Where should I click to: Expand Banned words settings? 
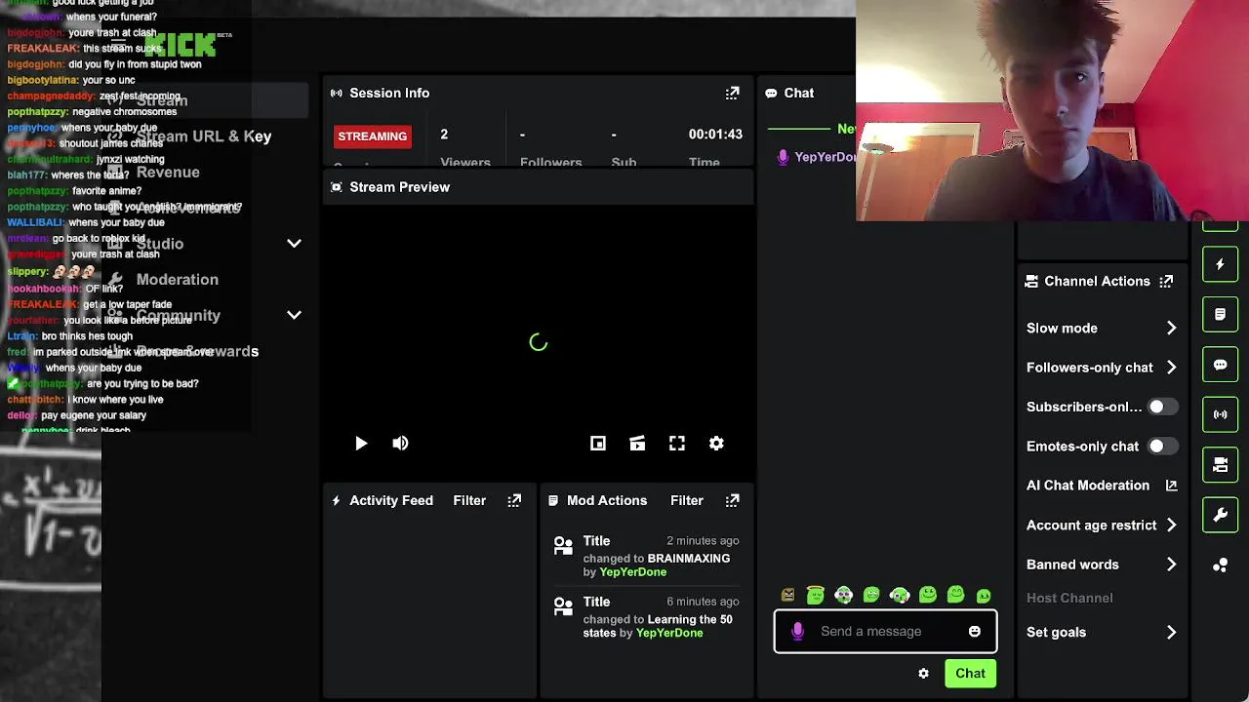coord(1171,565)
